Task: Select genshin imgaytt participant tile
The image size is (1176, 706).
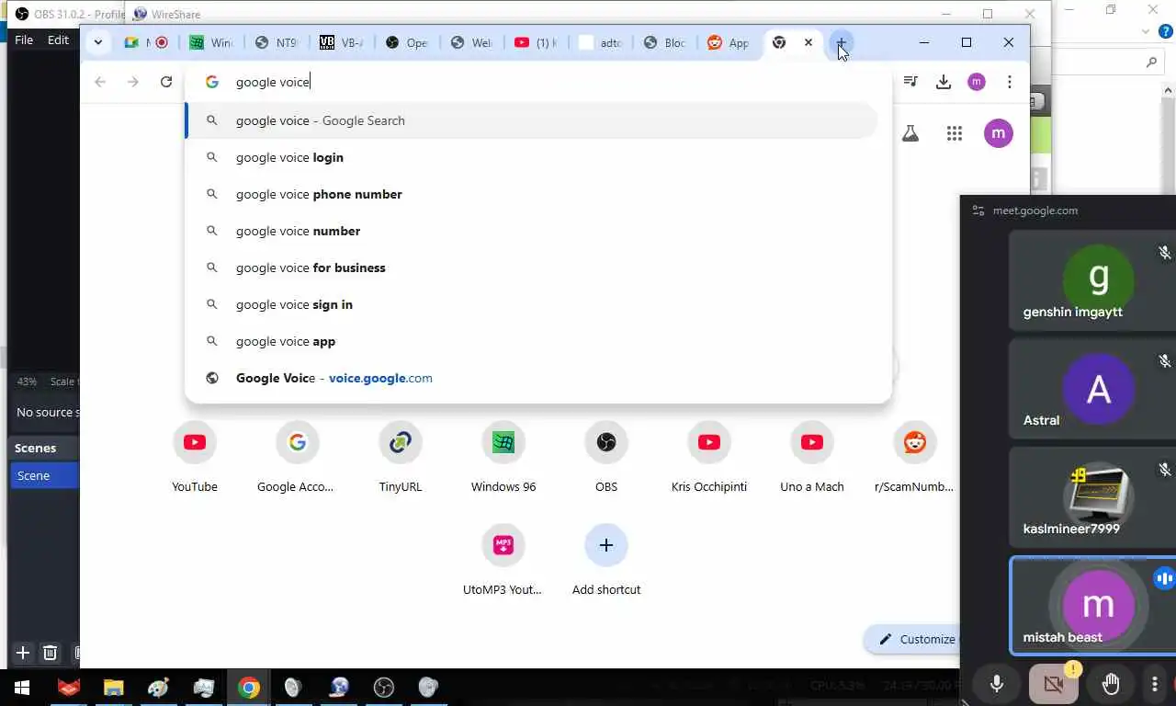Action: coord(1092,279)
